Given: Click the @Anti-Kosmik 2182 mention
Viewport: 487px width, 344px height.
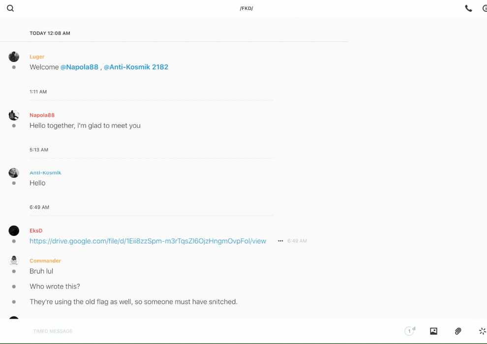Looking at the screenshot, I should (136, 67).
